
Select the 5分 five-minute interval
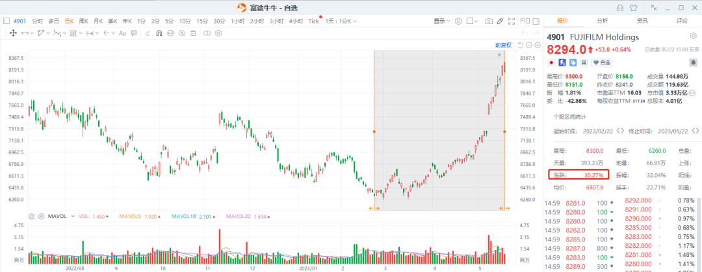tap(169, 21)
